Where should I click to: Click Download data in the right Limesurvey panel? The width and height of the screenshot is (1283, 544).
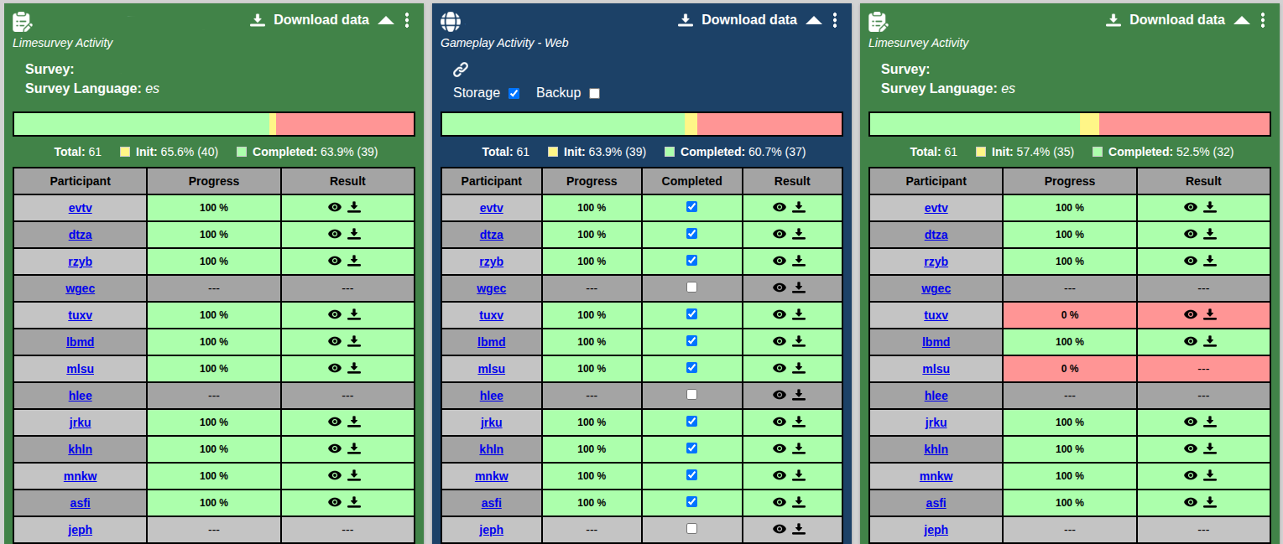(x=1166, y=20)
